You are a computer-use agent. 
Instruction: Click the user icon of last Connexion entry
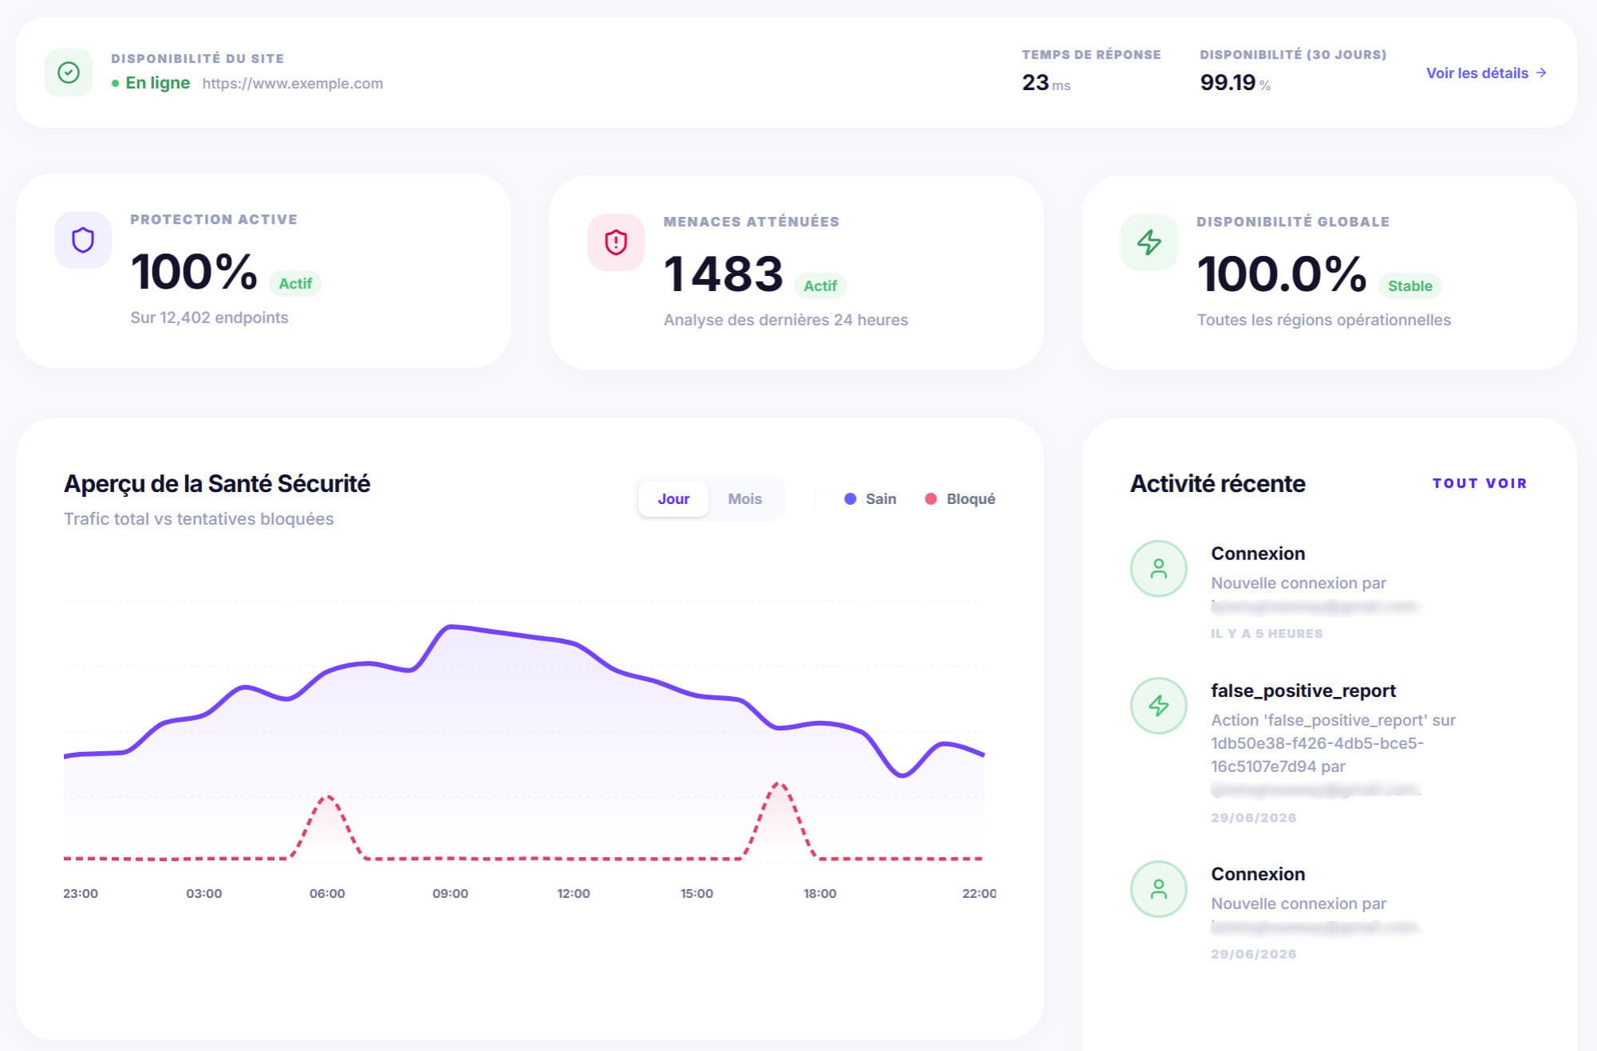1159,889
